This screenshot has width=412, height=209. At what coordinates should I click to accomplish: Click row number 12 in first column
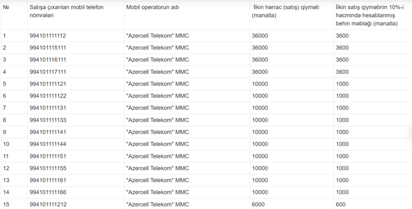(x=6, y=168)
